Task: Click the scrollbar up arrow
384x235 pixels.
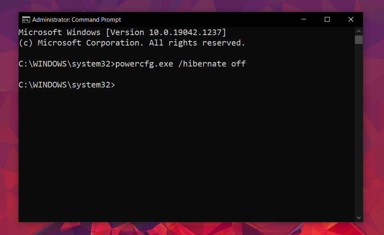Action: coord(359,31)
